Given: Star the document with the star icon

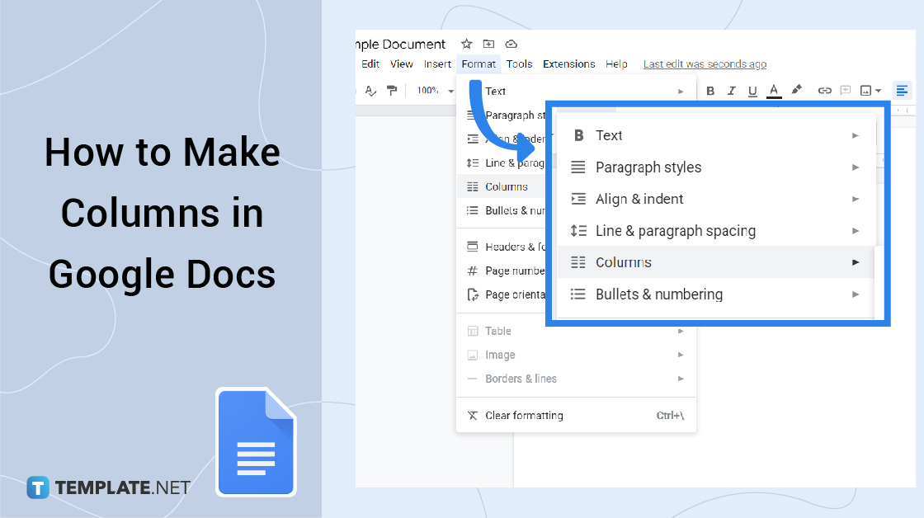Looking at the screenshot, I should (467, 44).
